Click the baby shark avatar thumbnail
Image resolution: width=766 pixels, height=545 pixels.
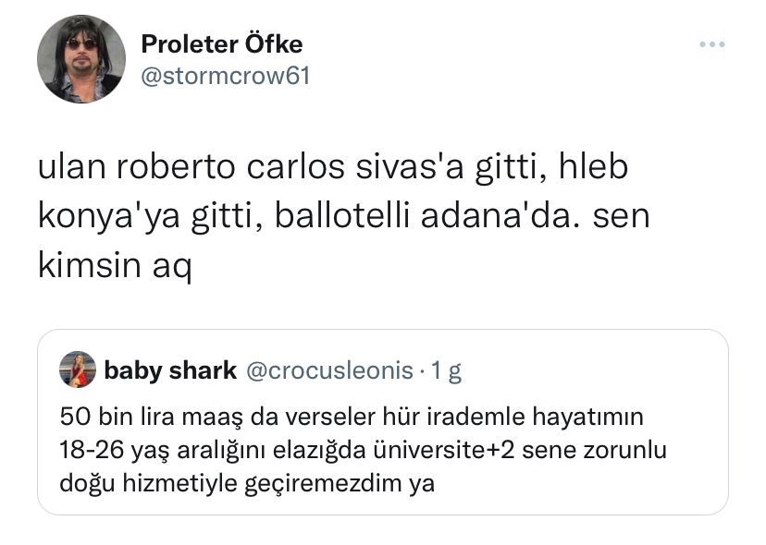[x=78, y=370]
